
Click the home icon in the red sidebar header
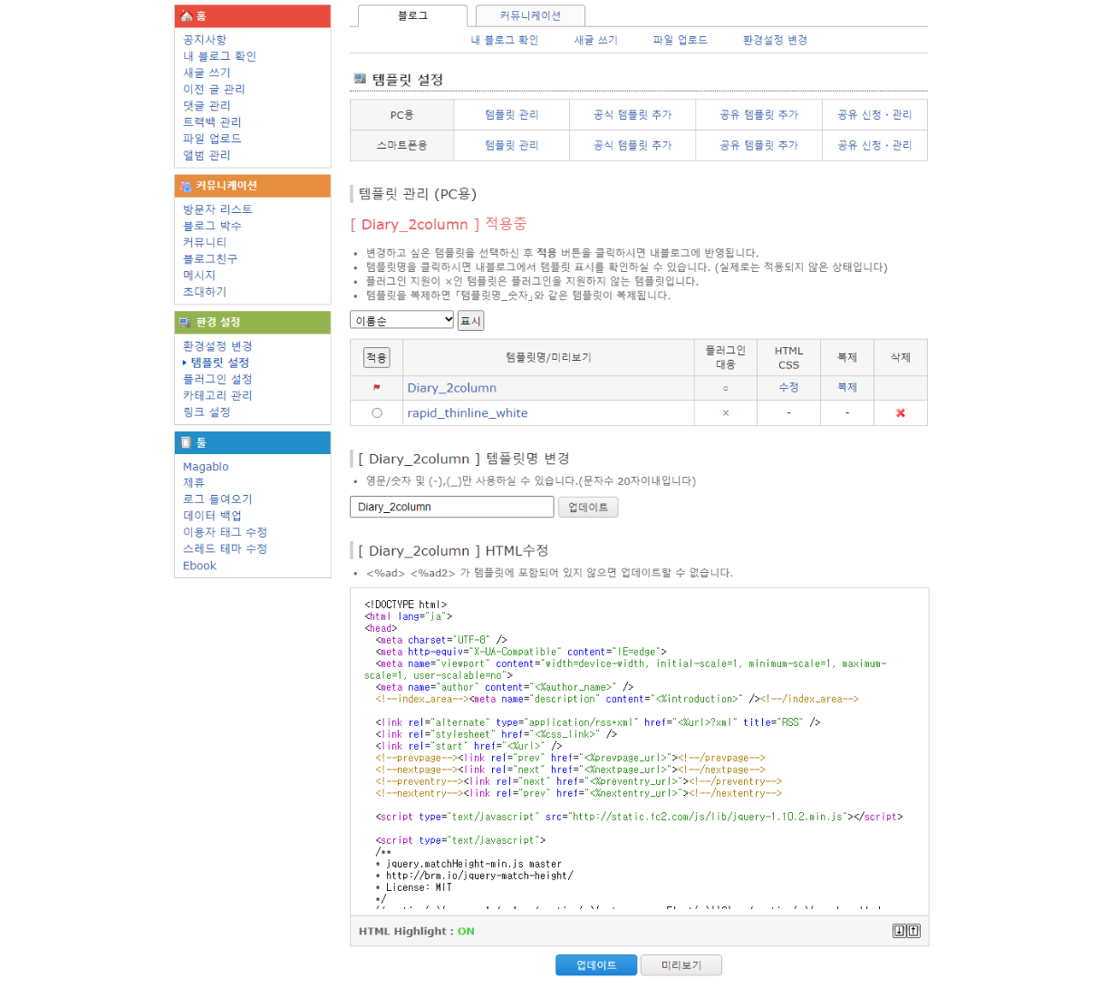(x=186, y=16)
